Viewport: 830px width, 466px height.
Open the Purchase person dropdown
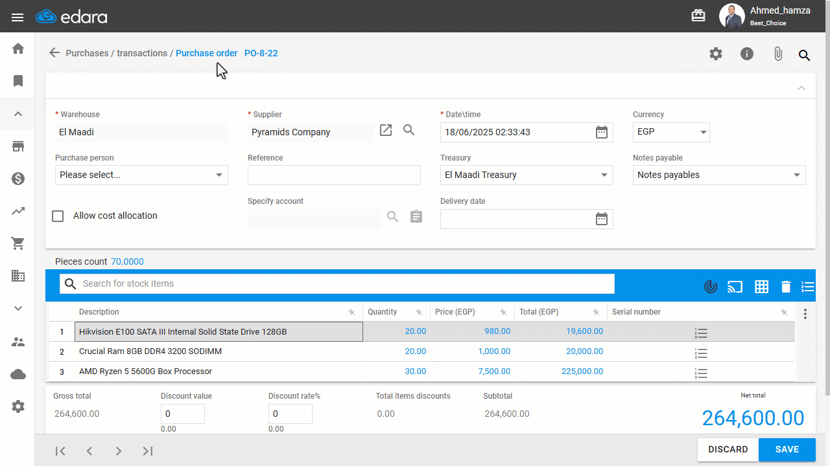pos(141,175)
